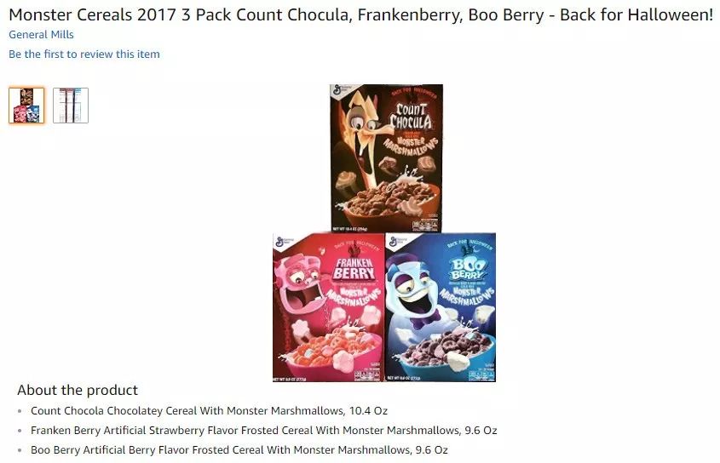Click the Monster Cereals 2017 product title
The height and width of the screenshot is (463, 720).
(x=360, y=14)
